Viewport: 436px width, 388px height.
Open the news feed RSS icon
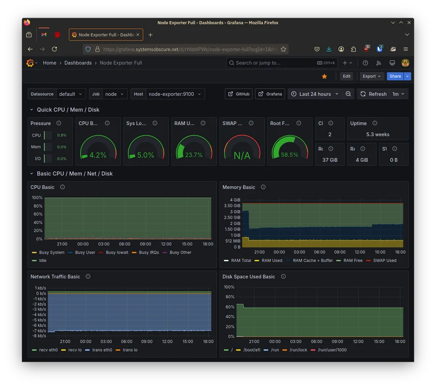tap(379, 63)
